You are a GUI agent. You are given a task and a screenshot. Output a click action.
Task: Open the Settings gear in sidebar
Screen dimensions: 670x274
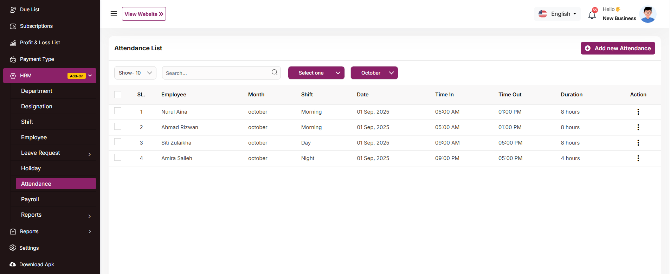pyautogui.click(x=13, y=248)
